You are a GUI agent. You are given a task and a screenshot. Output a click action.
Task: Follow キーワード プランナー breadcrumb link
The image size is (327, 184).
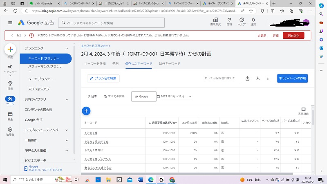[x=94, y=46]
